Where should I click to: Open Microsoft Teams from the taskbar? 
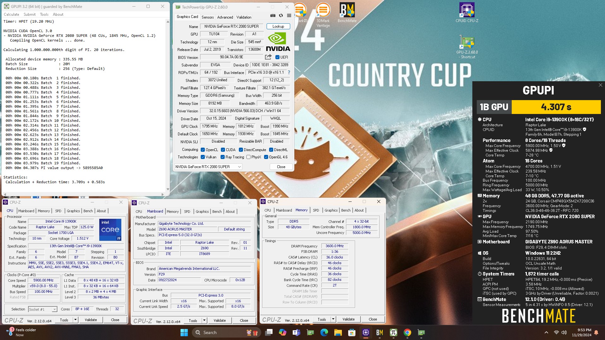pos(296,332)
